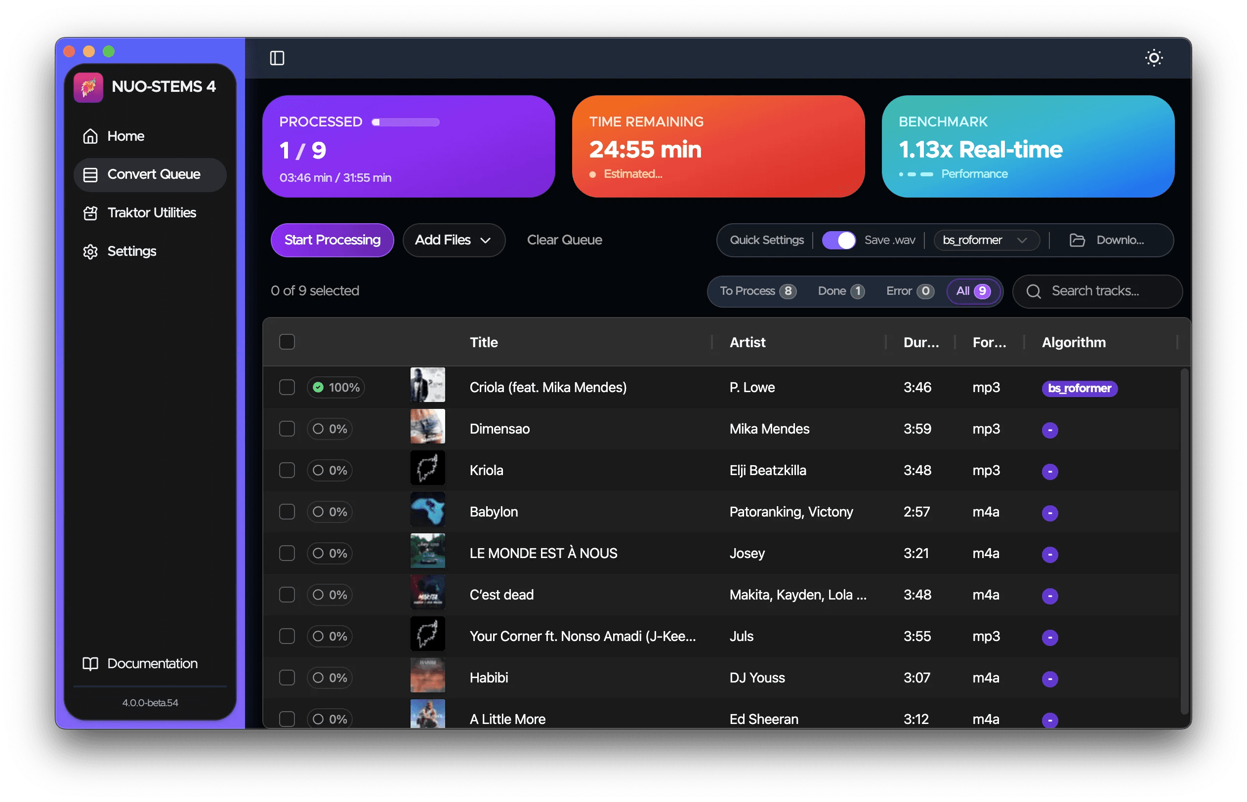
Task: Click the NUO-STEMS 4 app logo
Action: pos(88,86)
